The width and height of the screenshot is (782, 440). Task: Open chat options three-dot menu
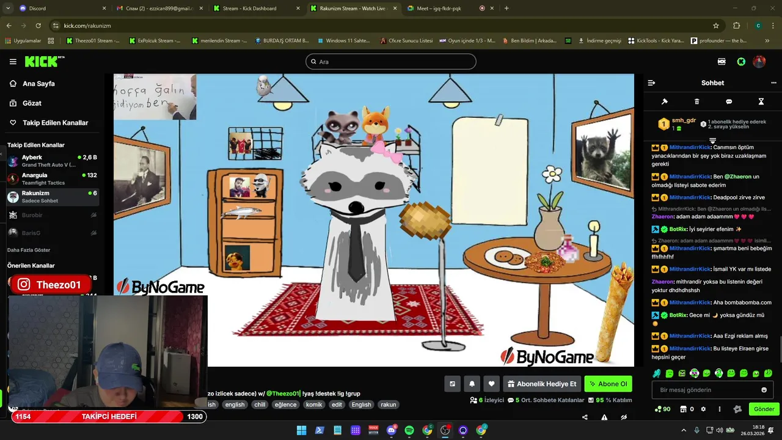click(x=773, y=82)
